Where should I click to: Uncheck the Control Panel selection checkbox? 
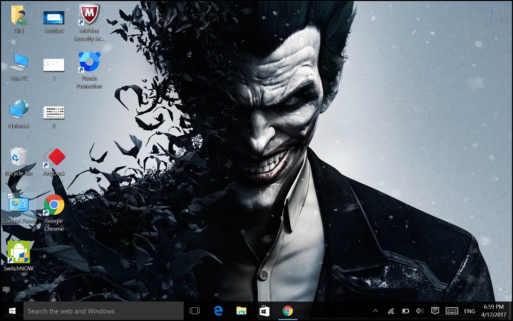(x=10, y=196)
